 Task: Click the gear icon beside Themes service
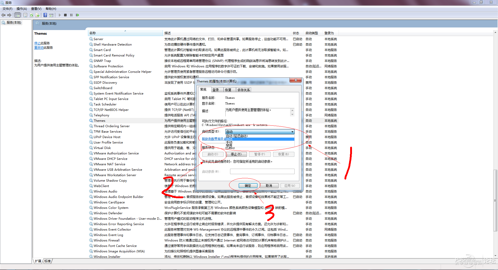click(x=91, y=120)
